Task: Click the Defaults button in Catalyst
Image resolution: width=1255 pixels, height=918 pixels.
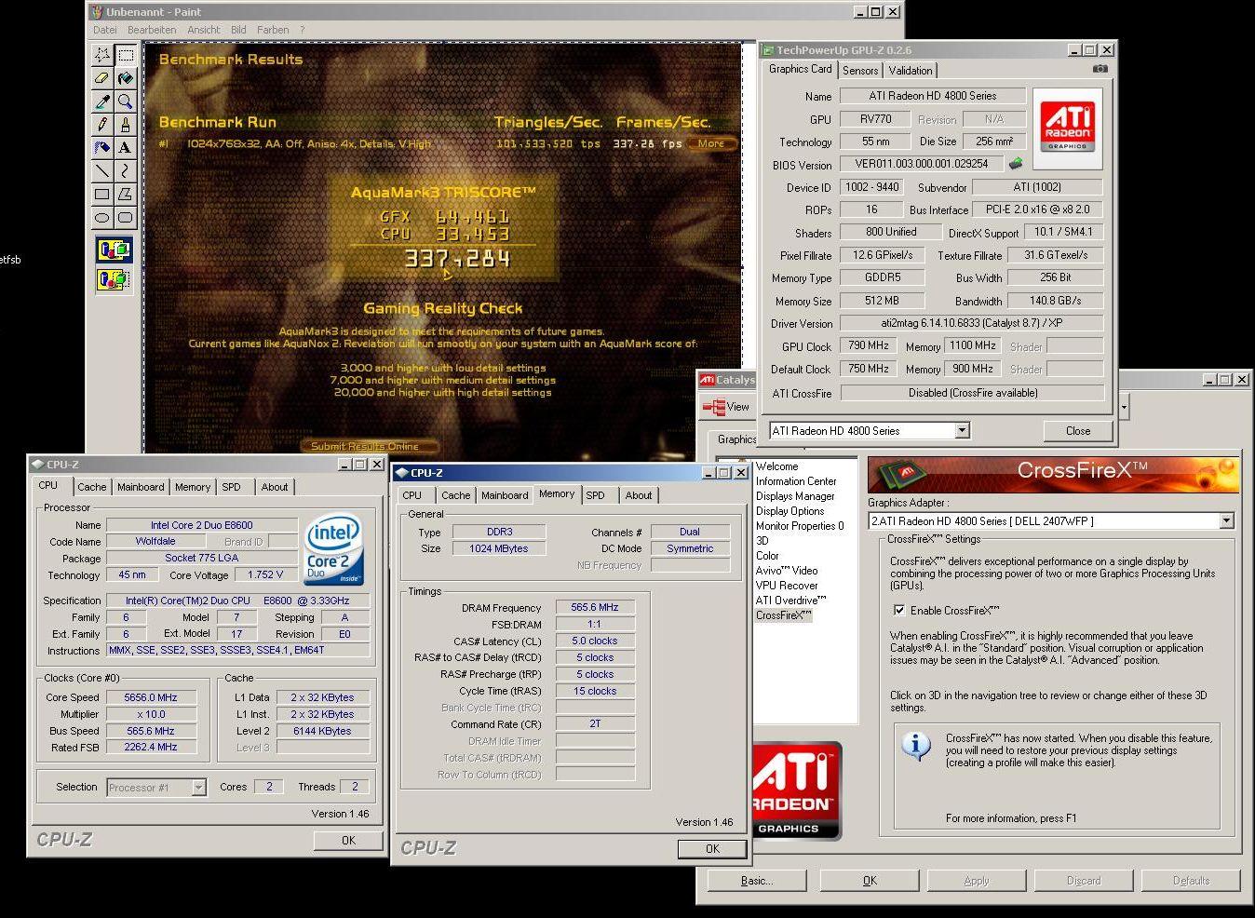Action: 1191,881
